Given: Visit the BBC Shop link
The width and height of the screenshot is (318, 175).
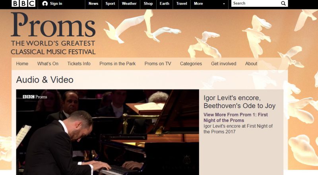Looking at the screenshot, I should [x=148, y=4].
